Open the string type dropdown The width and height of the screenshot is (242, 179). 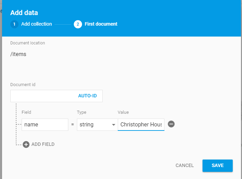pos(97,125)
